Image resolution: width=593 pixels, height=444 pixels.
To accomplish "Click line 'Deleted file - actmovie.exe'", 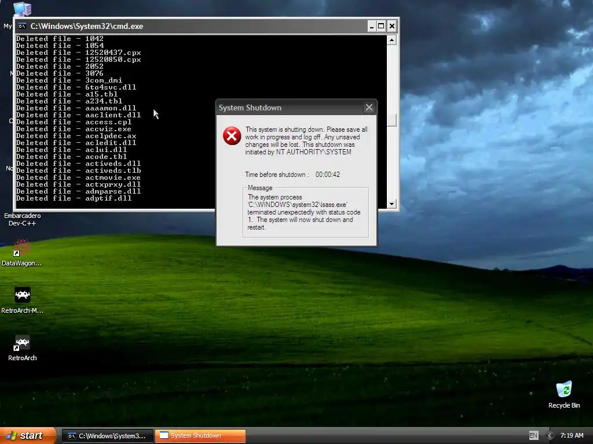I will coord(78,177).
